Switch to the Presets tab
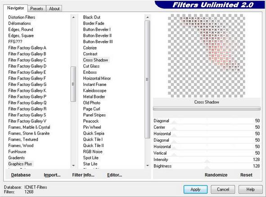The image size is (266, 197). pos(36,9)
